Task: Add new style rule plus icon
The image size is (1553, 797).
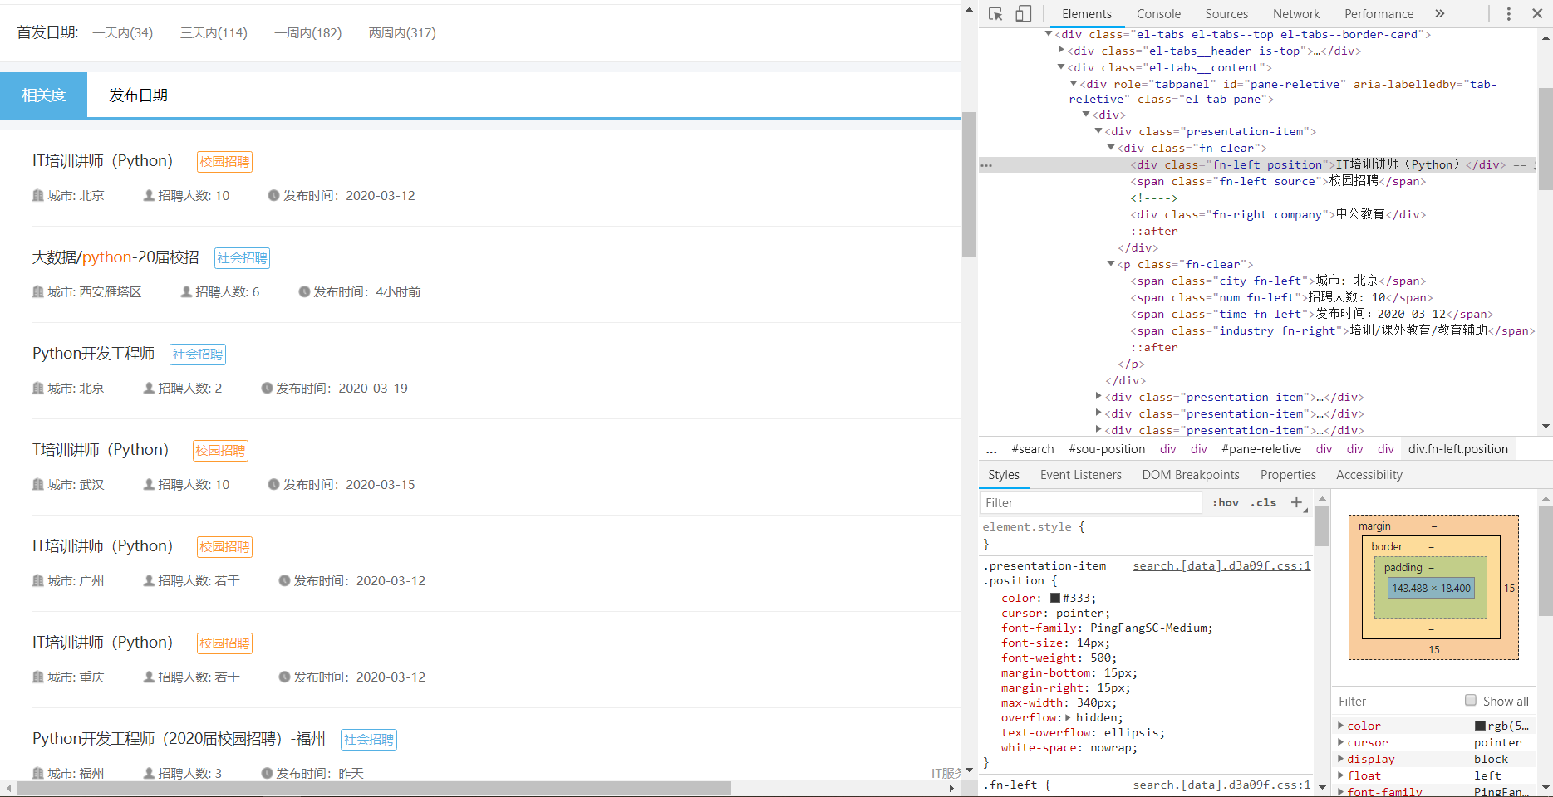Action: click(x=1296, y=502)
